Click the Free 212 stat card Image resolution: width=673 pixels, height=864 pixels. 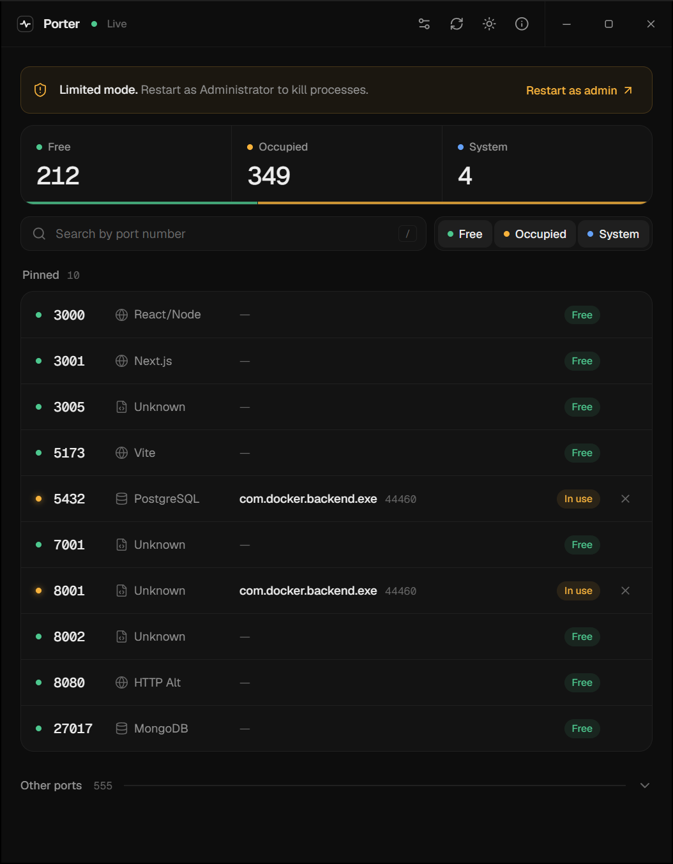point(126,164)
